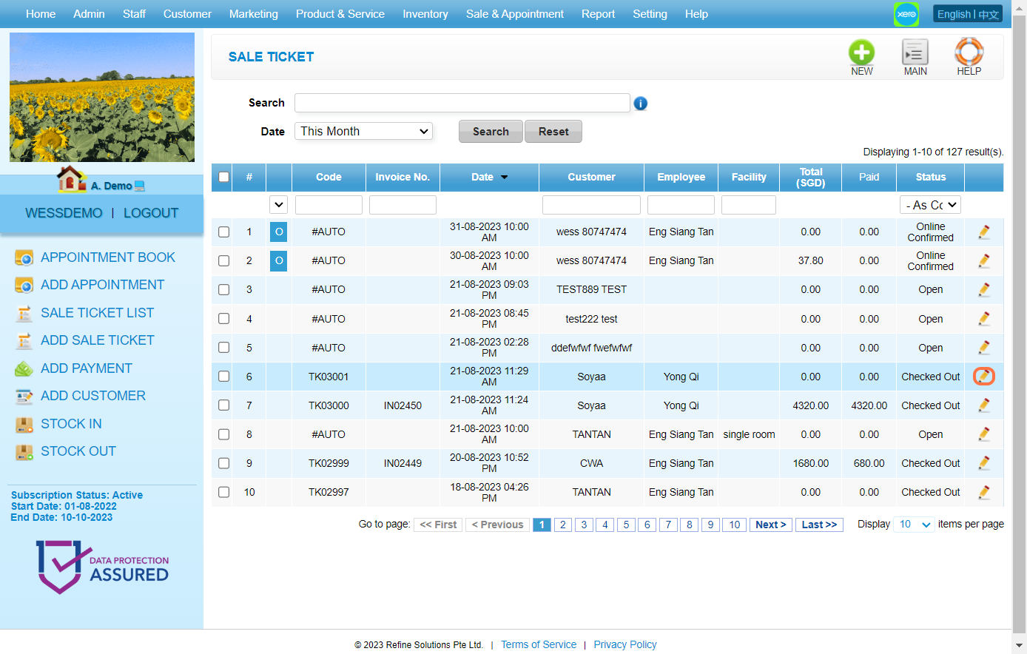Click the green NEW ticket icon
The image size is (1027, 654).
861,53
